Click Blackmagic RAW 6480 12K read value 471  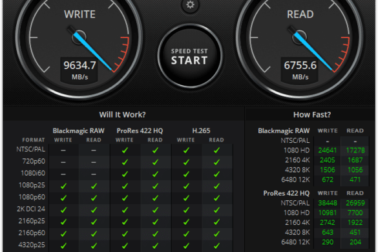click(355, 180)
